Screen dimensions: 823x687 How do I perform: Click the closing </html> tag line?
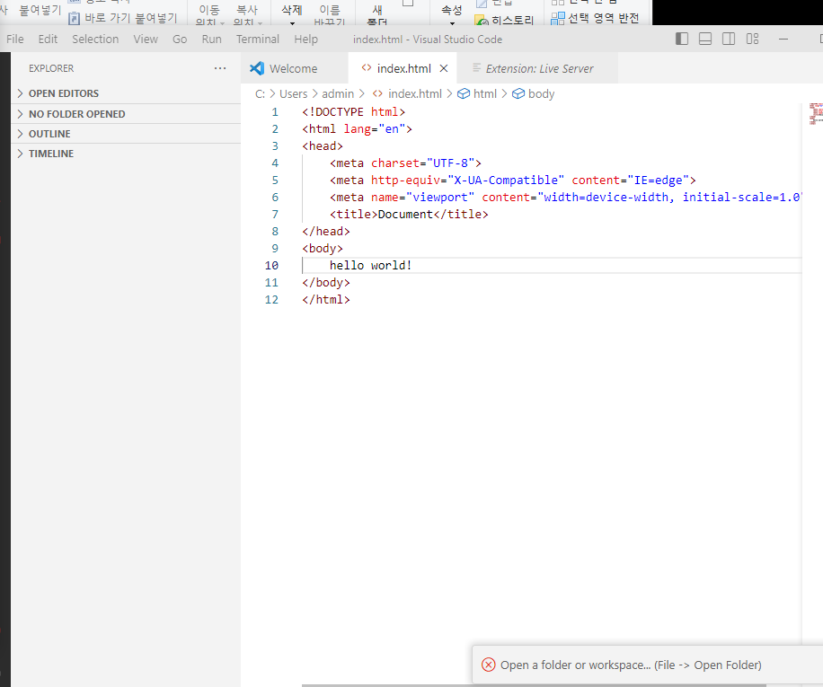pyautogui.click(x=326, y=299)
